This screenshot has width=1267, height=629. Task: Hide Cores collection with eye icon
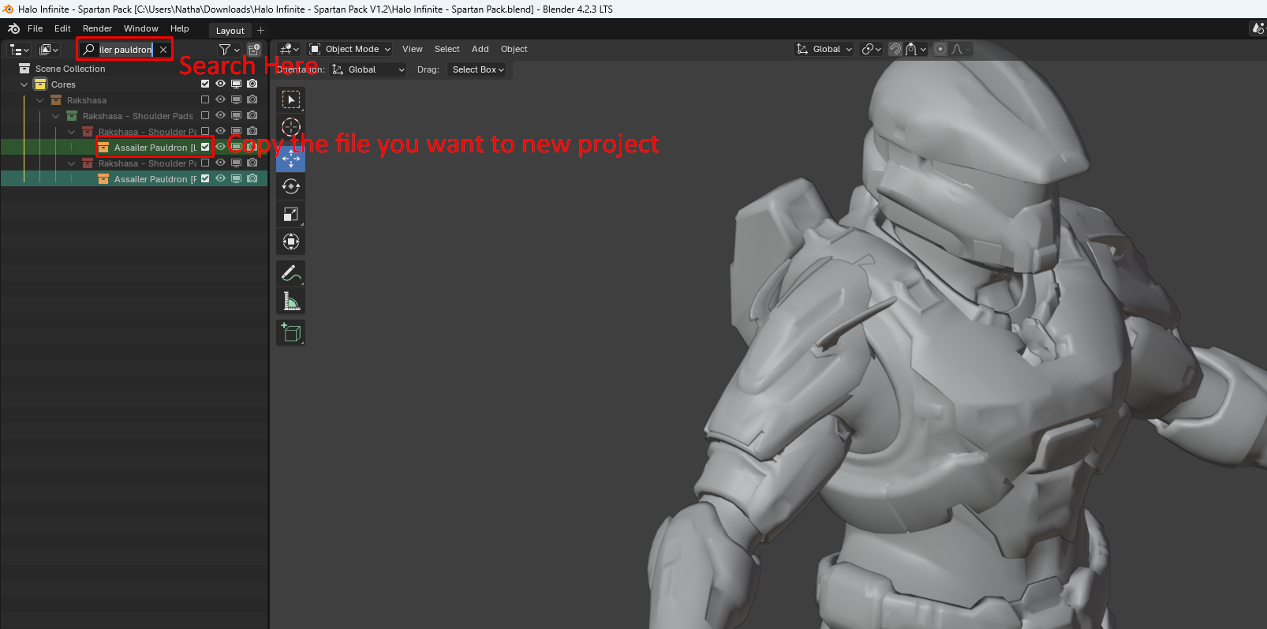pyautogui.click(x=221, y=84)
